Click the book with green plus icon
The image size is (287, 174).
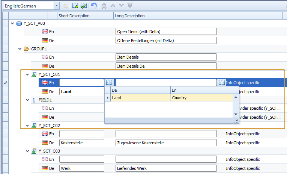click(x=75, y=6)
